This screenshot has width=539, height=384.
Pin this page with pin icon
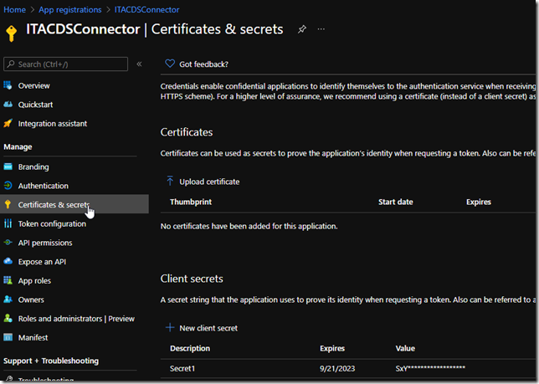(302, 29)
